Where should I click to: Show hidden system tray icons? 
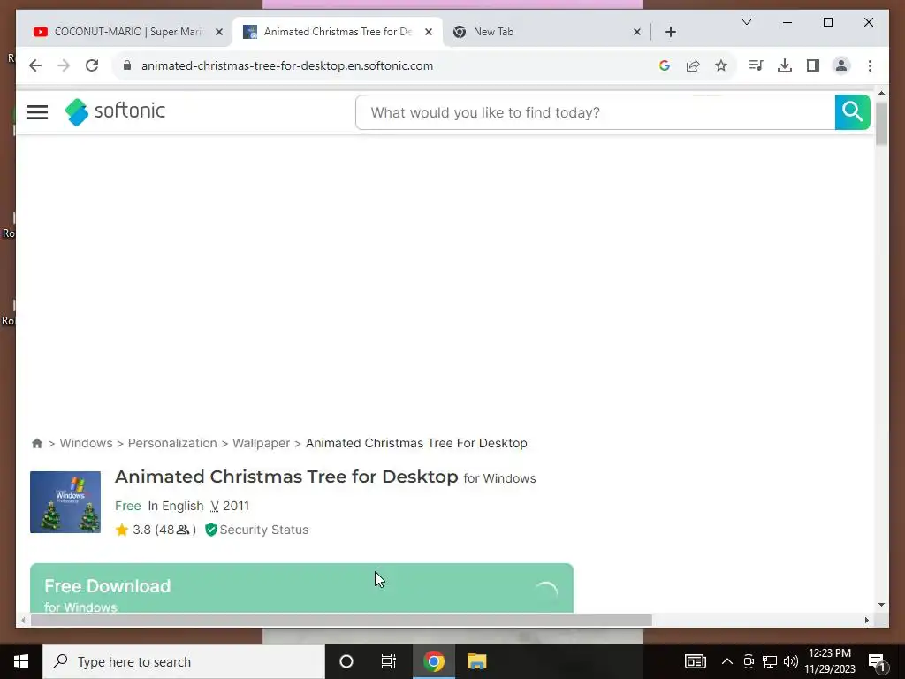click(x=727, y=661)
